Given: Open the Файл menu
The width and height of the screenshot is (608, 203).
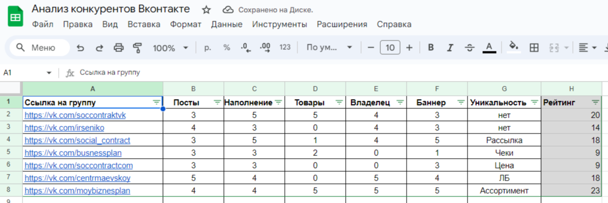Looking at the screenshot, I should point(43,25).
